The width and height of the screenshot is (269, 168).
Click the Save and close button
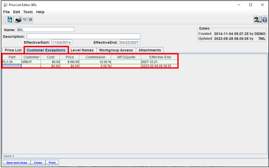[17, 162]
